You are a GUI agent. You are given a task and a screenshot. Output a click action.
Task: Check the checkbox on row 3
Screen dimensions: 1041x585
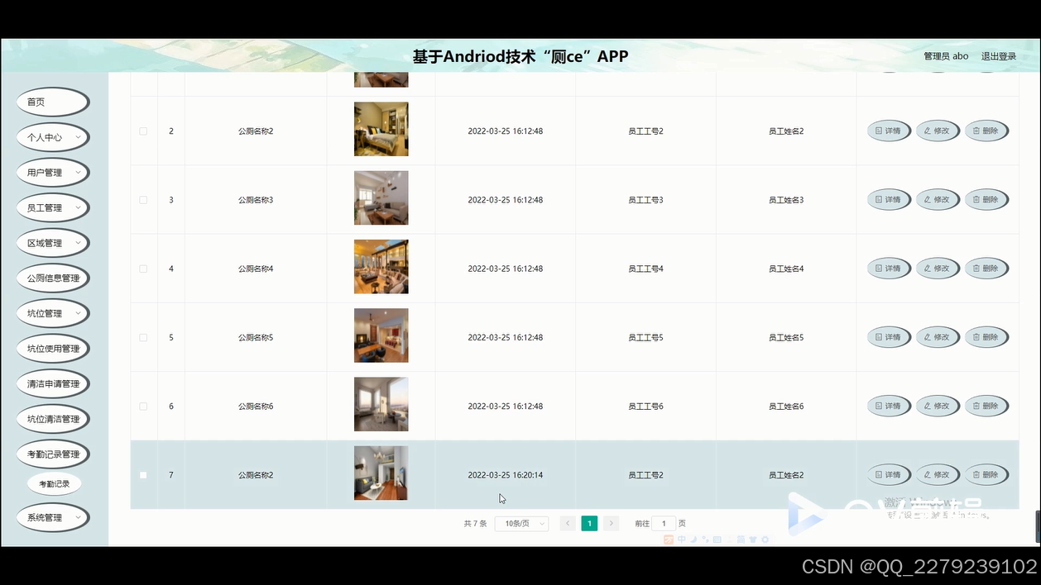(x=142, y=199)
